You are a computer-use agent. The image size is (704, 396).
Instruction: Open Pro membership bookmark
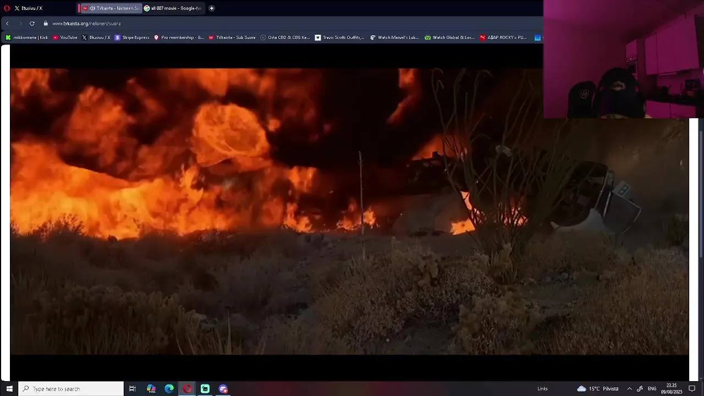tap(179, 37)
